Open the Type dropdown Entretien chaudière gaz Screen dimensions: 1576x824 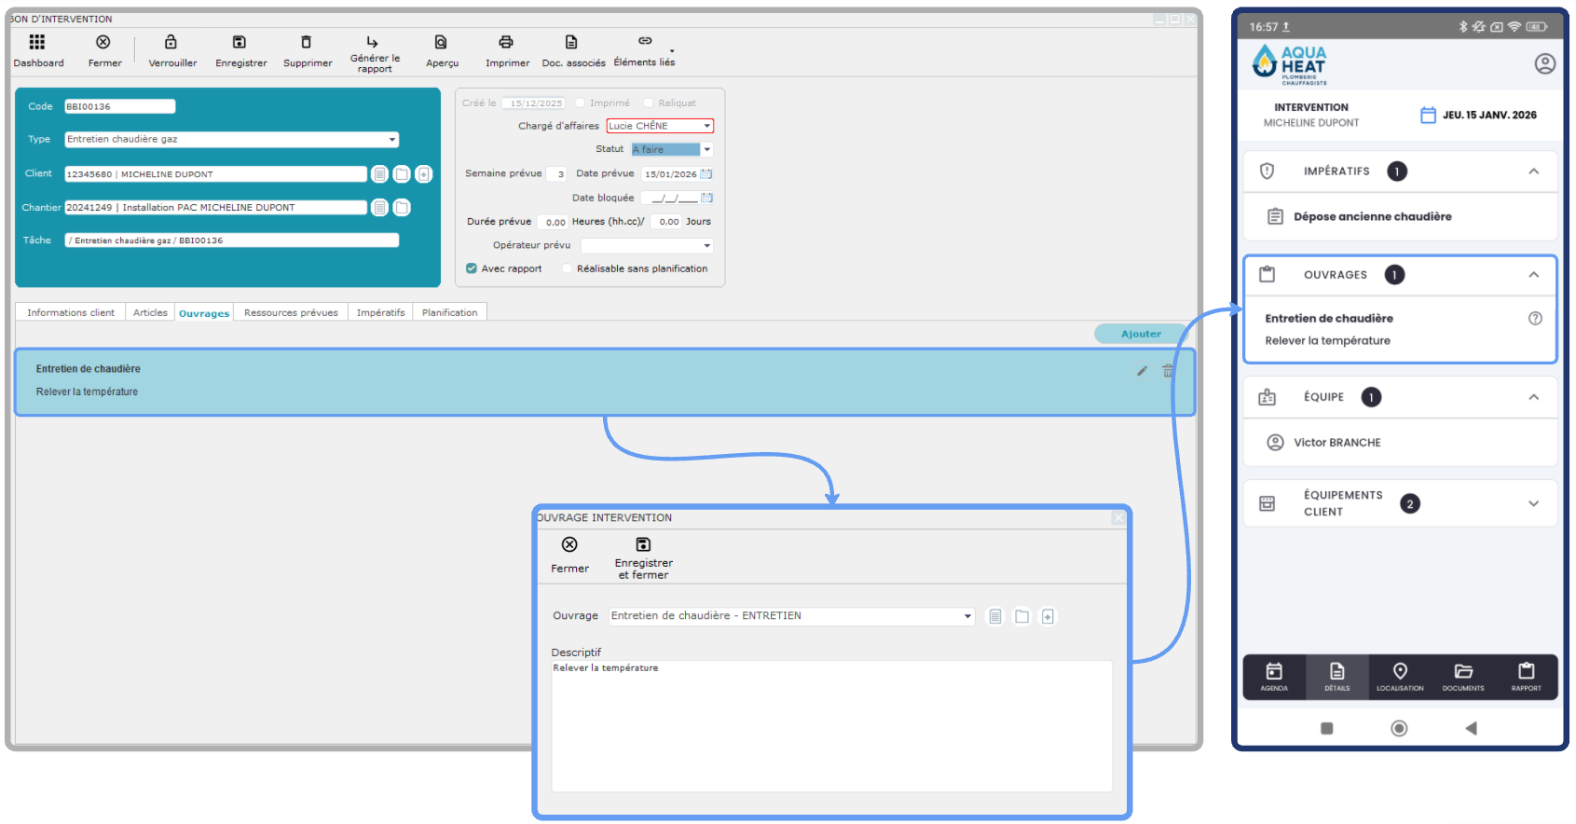pyautogui.click(x=392, y=140)
